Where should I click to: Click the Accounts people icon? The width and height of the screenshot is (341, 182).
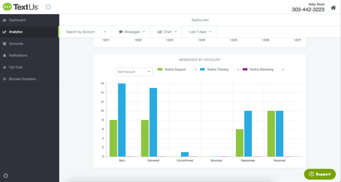click(4, 44)
